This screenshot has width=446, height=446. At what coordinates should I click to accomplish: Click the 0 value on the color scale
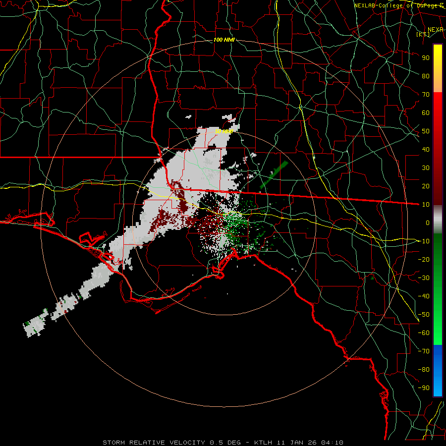pyautogui.click(x=428, y=223)
